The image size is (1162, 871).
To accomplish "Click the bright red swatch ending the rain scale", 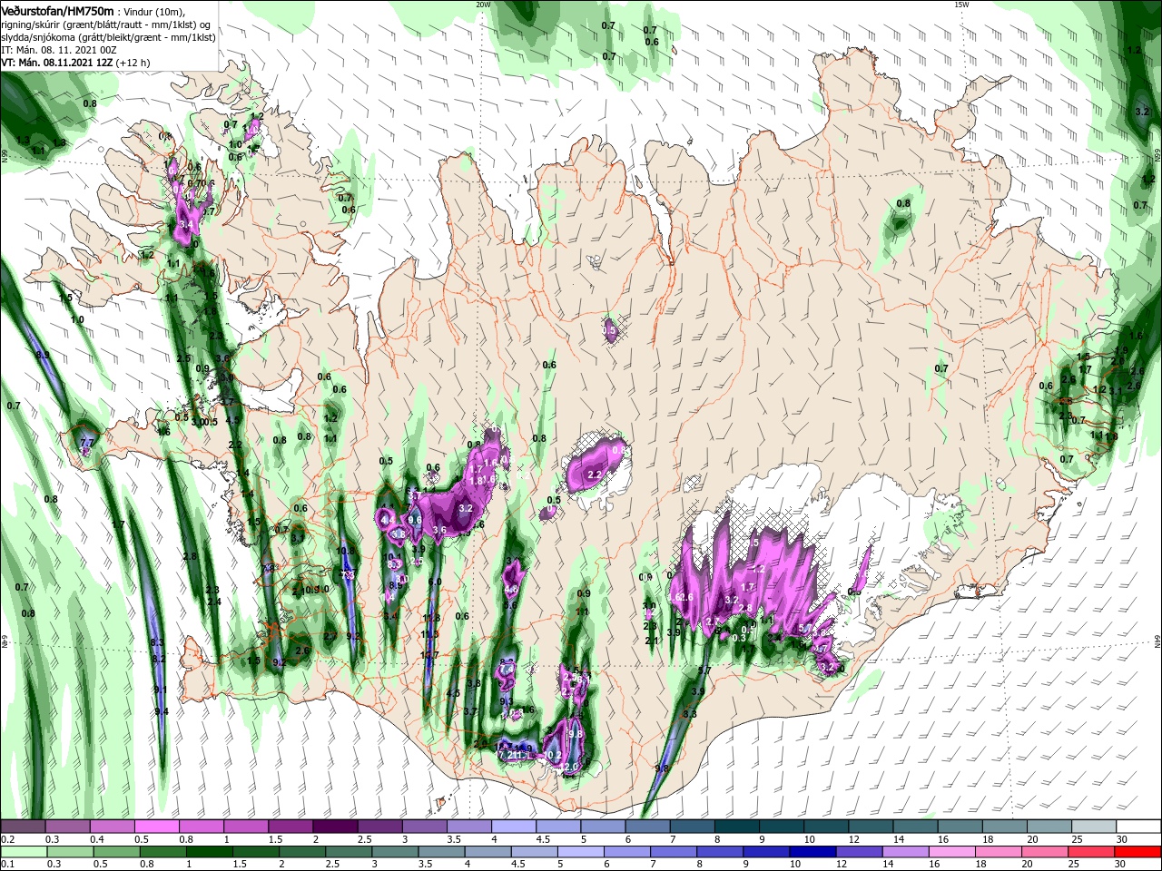I will pyautogui.click(x=1139, y=852).
